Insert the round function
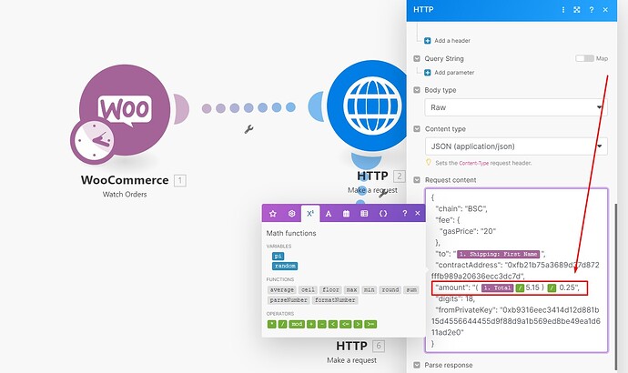Image resolution: width=628 pixels, height=373 pixels. coord(390,289)
